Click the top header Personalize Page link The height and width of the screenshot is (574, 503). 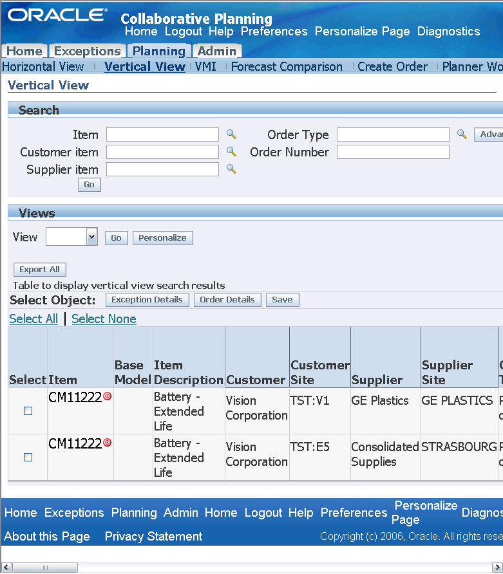pyautogui.click(x=363, y=32)
